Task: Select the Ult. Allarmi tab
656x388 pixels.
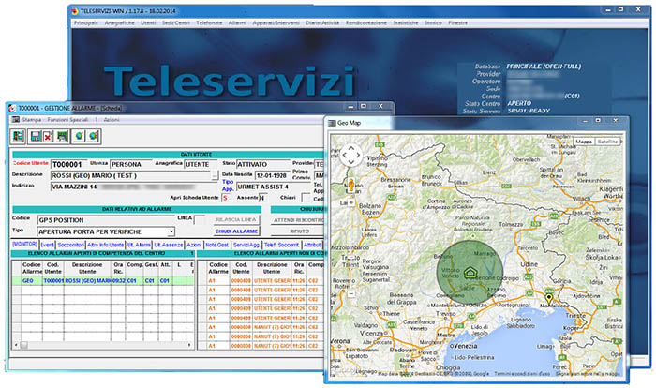Action: 139,245
